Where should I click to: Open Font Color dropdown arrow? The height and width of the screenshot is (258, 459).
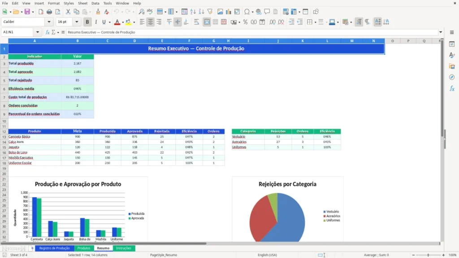[123, 22]
